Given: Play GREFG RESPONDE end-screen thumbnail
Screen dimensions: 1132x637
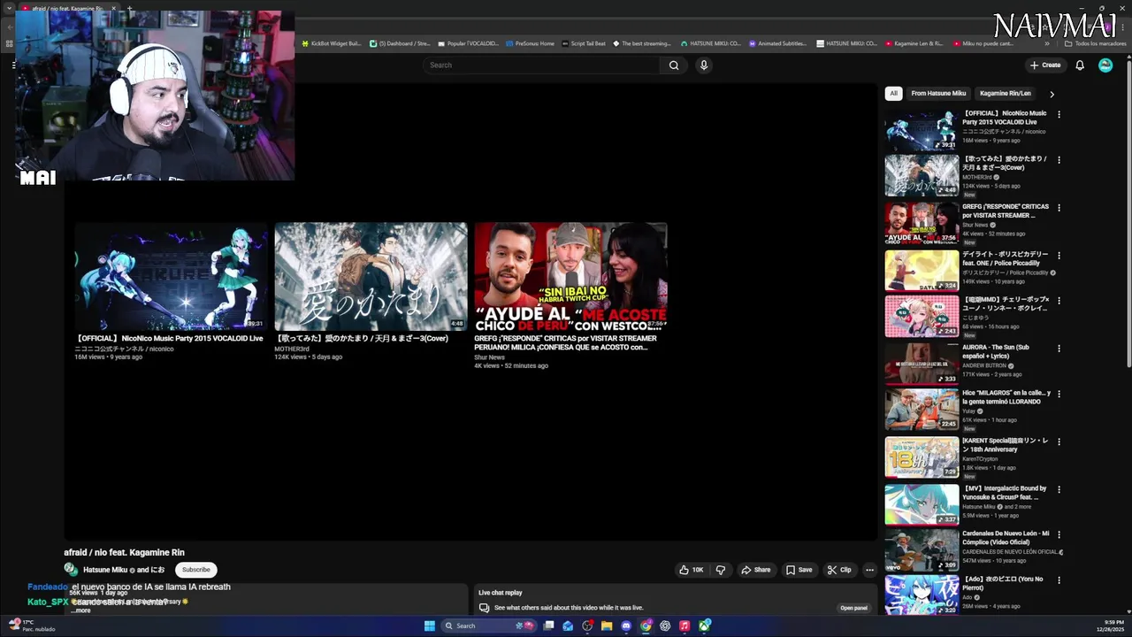Looking at the screenshot, I should point(570,277).
